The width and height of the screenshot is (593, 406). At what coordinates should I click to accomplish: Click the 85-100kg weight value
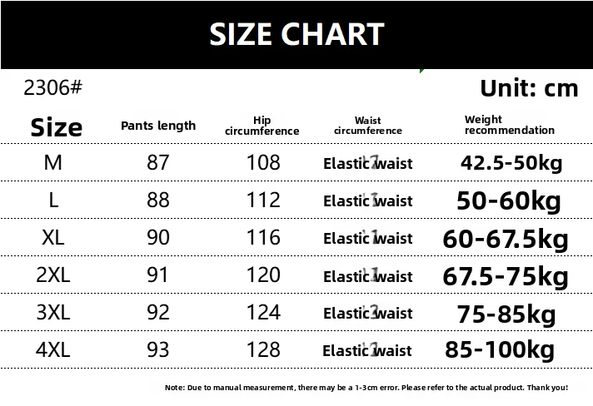[x=500, y=349]
